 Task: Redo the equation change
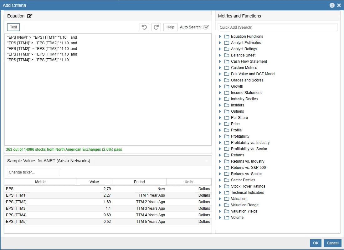point(156,27)
